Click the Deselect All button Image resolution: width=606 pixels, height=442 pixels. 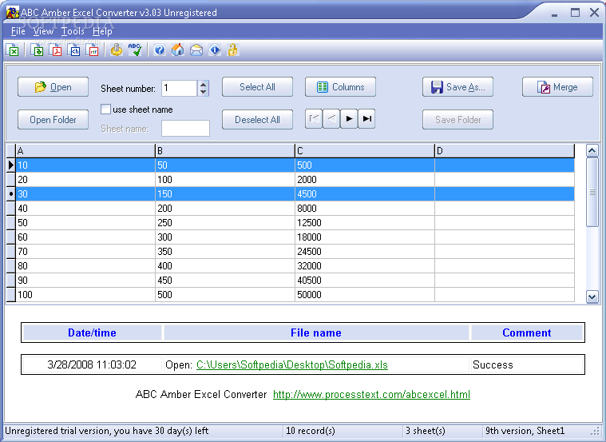(257, 120)
